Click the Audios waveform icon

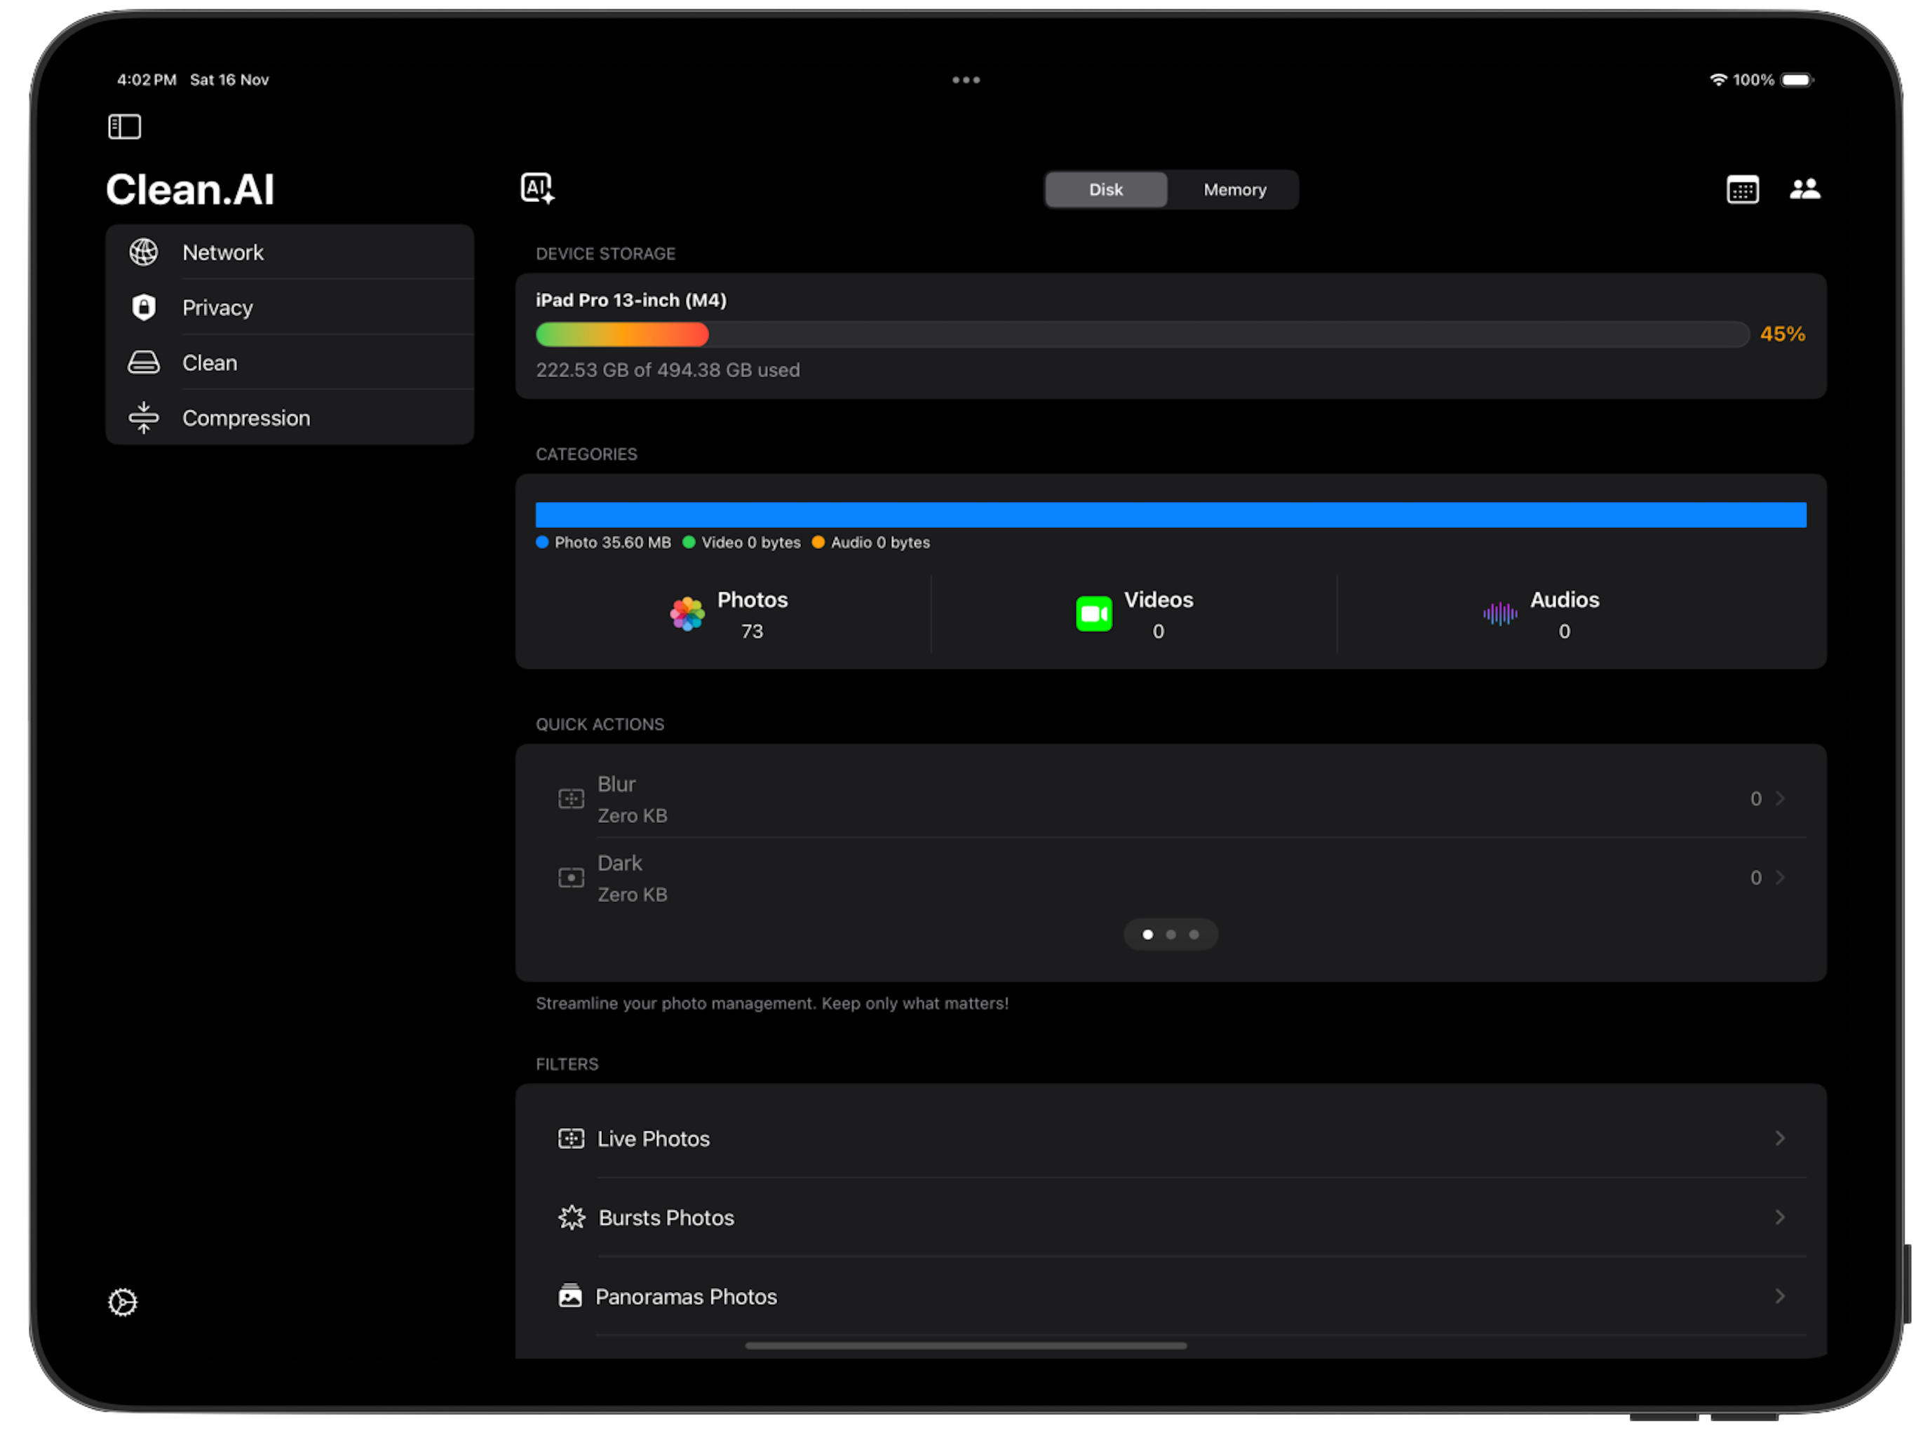click(1499, 614)
